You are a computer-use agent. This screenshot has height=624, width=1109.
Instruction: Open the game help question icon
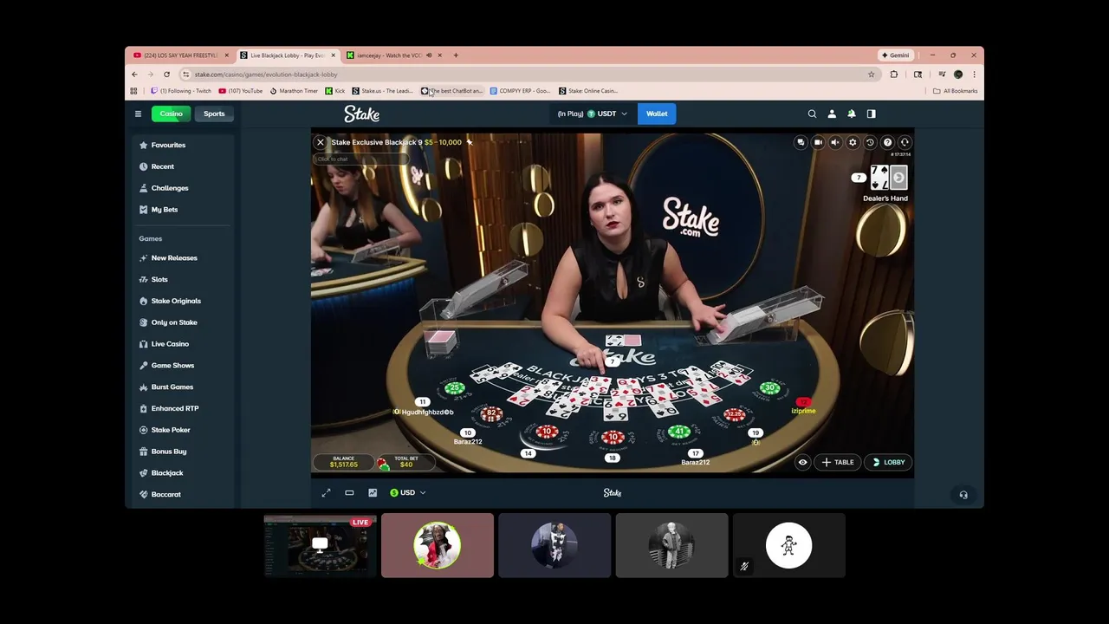tap(887, 142)
